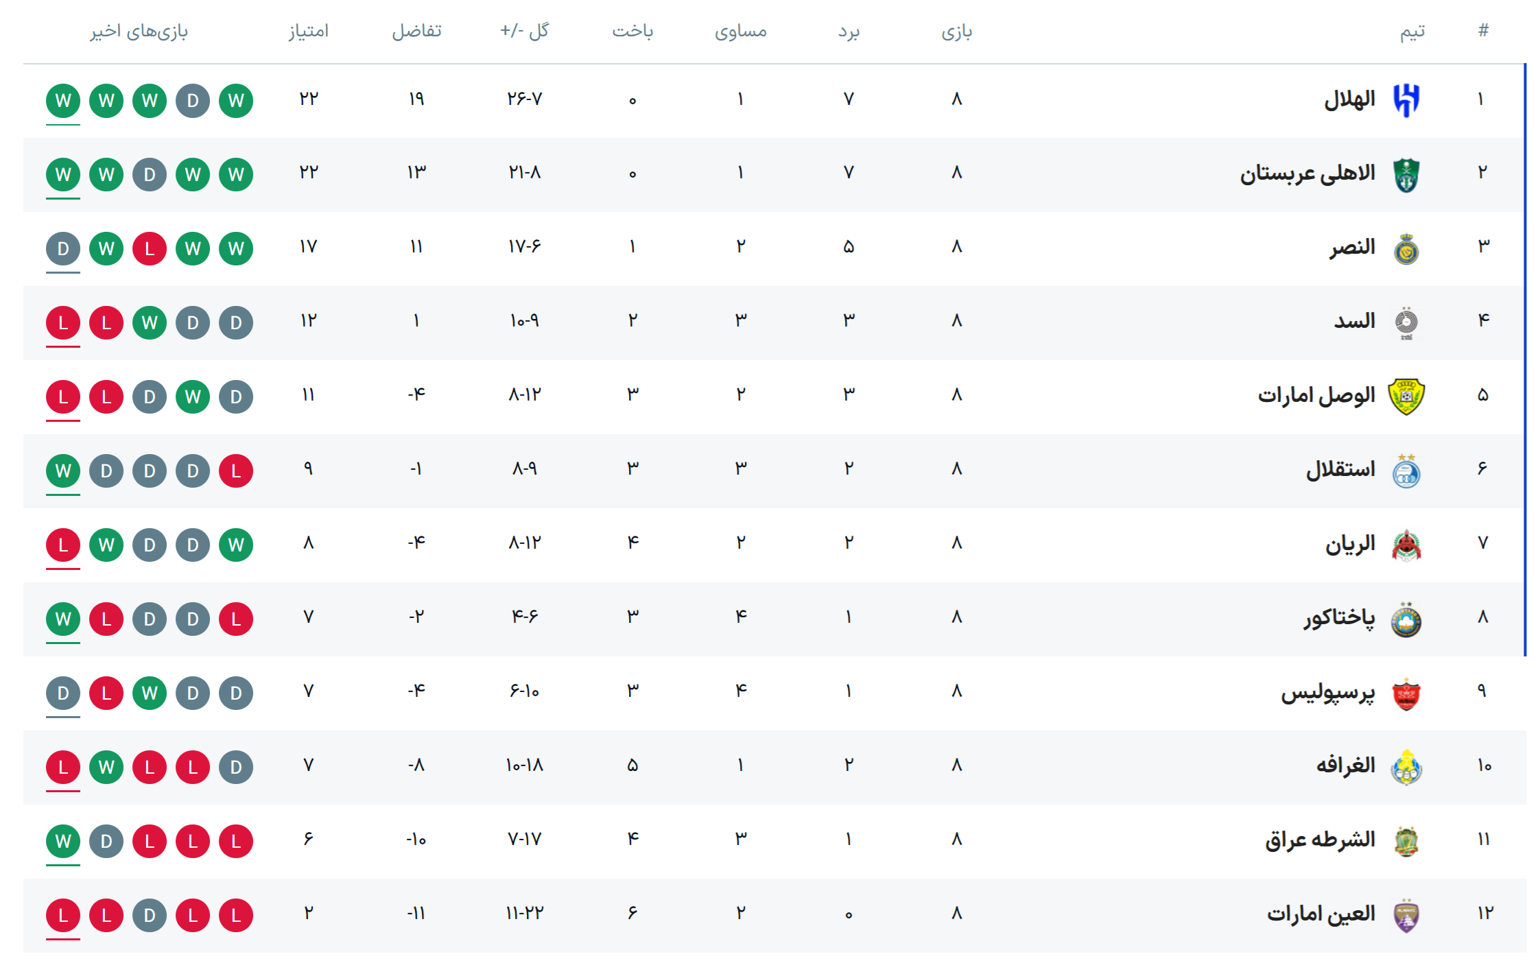
Task: Click the استقلال team name
Action: (x=1340, y=471)
